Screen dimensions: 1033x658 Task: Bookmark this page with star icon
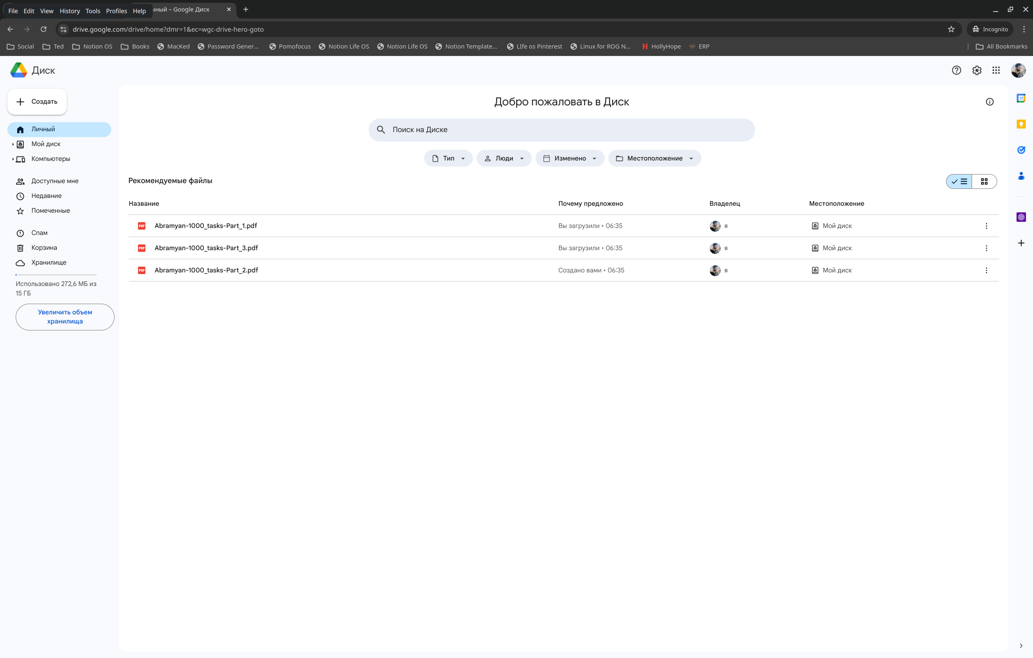point(951,29)
